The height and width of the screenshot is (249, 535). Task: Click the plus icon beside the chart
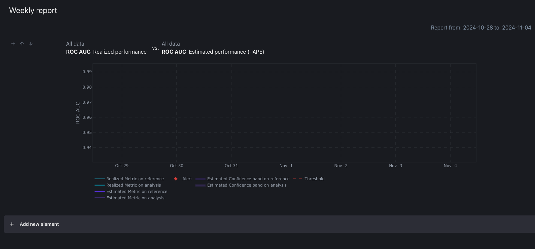pyautogui.click(x=13, y=44)
